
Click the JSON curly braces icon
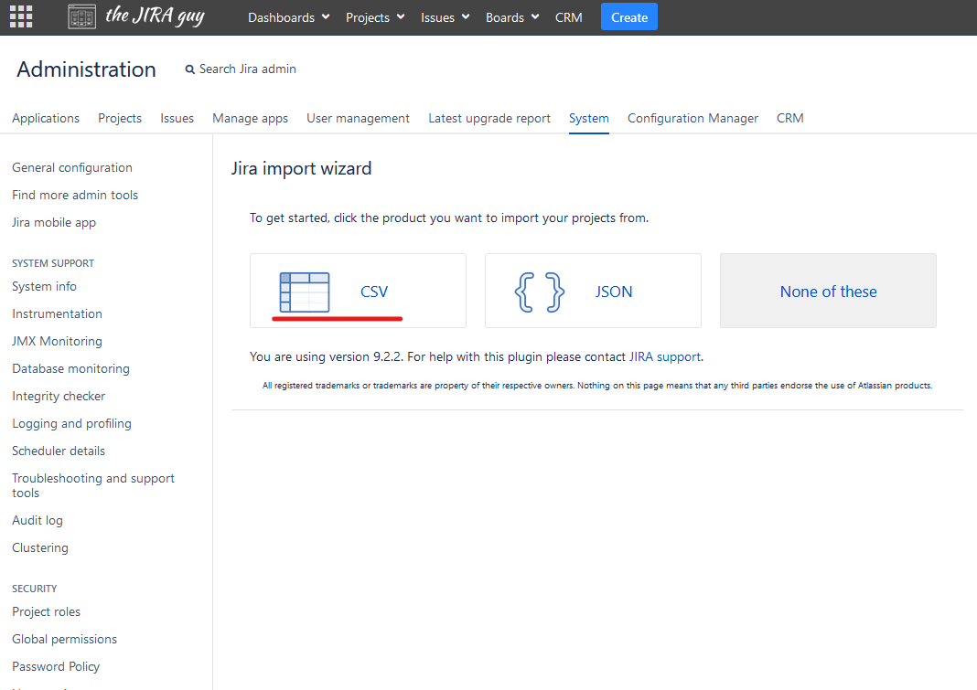point(540,292)
